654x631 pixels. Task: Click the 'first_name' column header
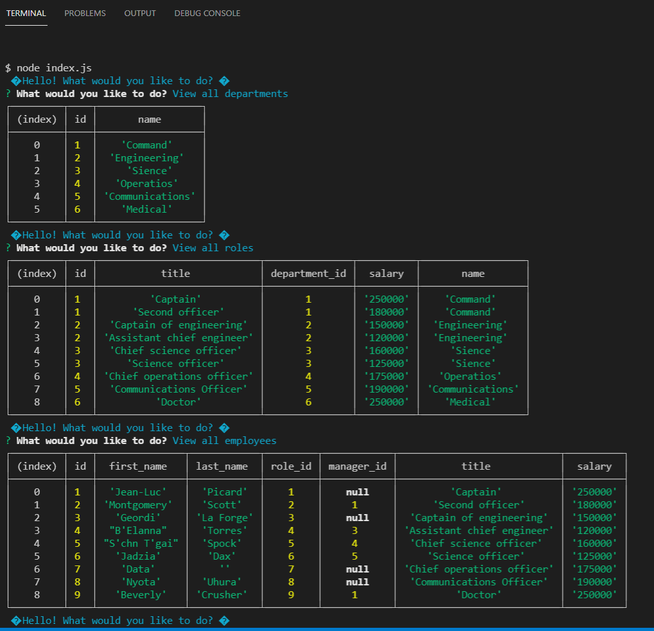(138, 467)
